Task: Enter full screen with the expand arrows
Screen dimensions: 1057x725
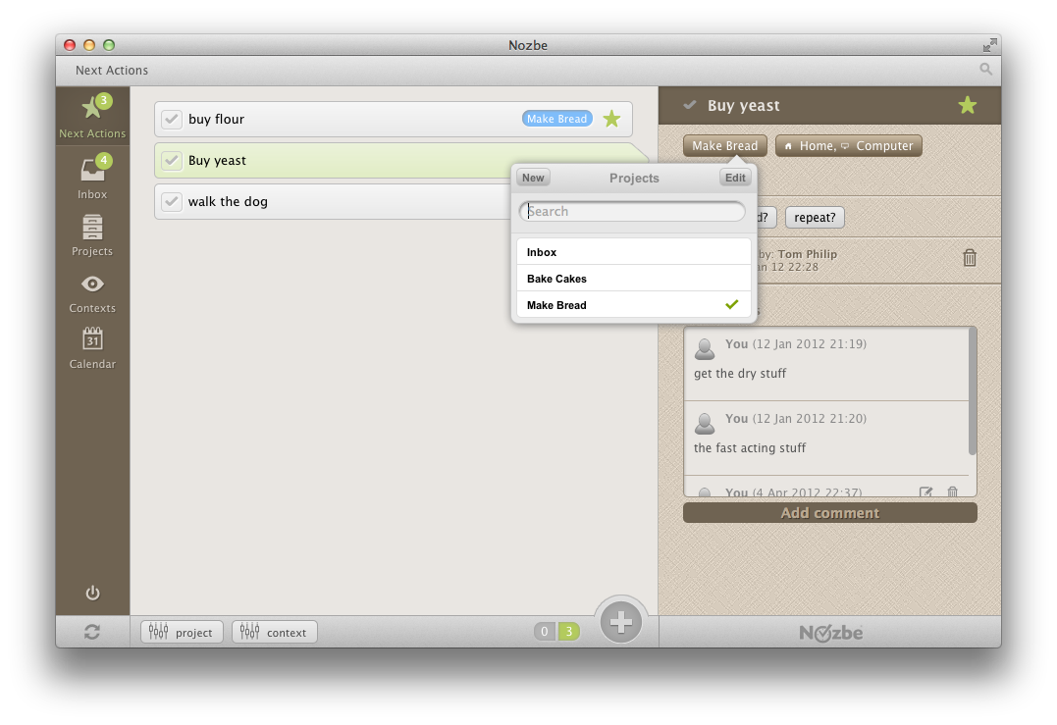Action: pyautogui.click(x=989, y=45)
